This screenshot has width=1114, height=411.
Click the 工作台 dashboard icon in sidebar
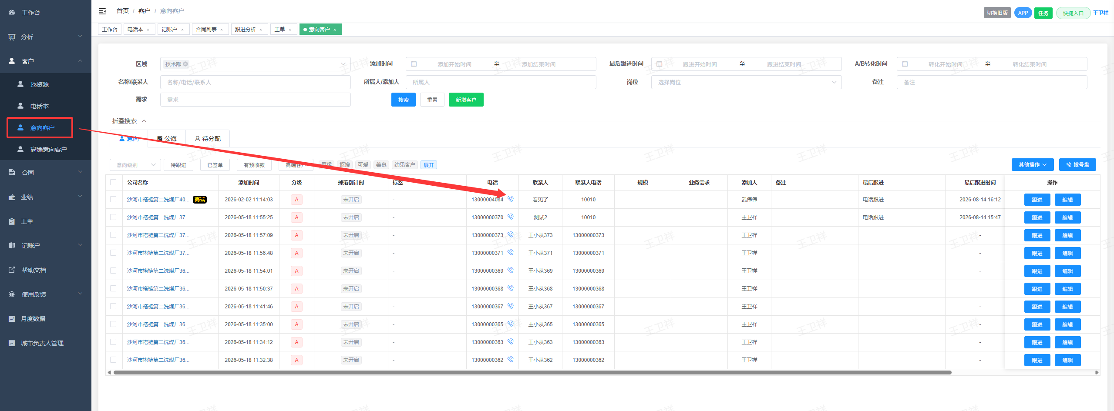click(12, 13)
